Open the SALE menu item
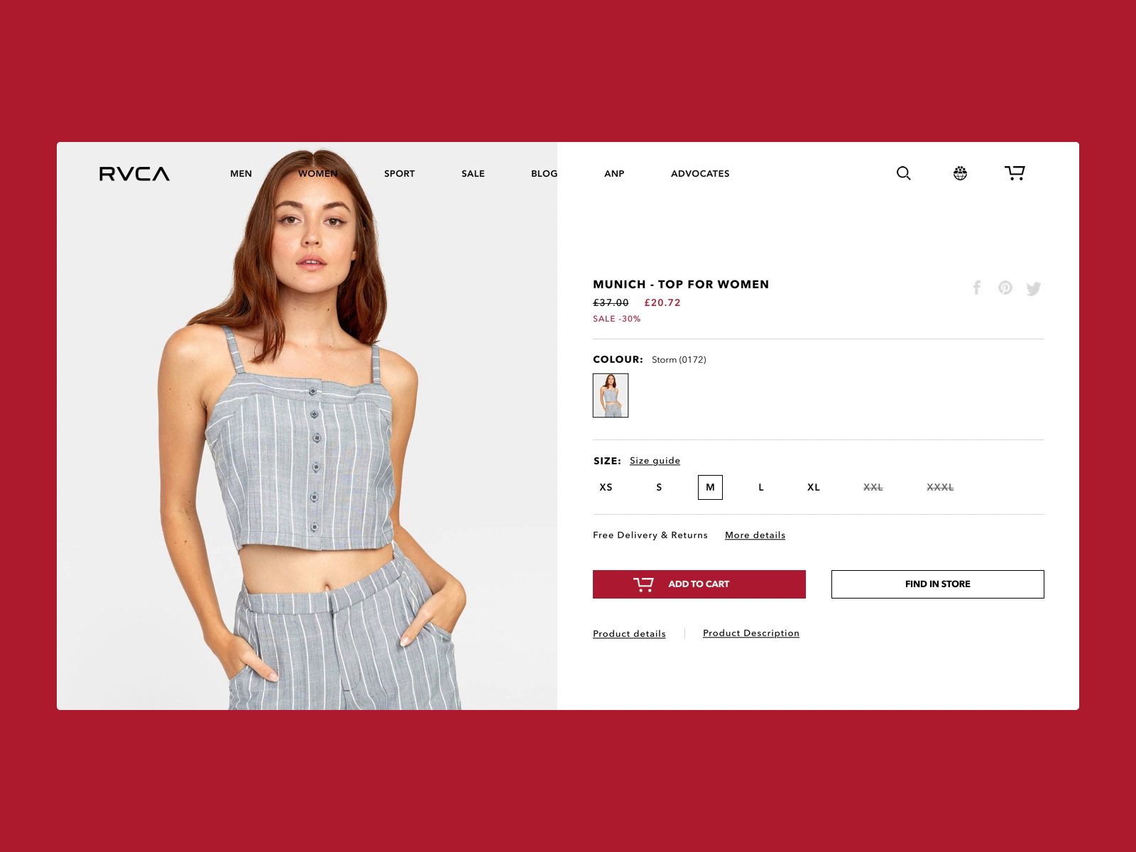 [x=473, y=173]
